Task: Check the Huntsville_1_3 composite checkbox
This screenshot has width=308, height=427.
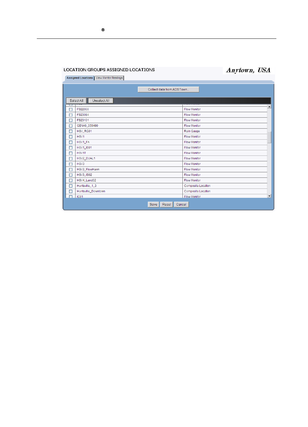Action: (x=71, y=186)
